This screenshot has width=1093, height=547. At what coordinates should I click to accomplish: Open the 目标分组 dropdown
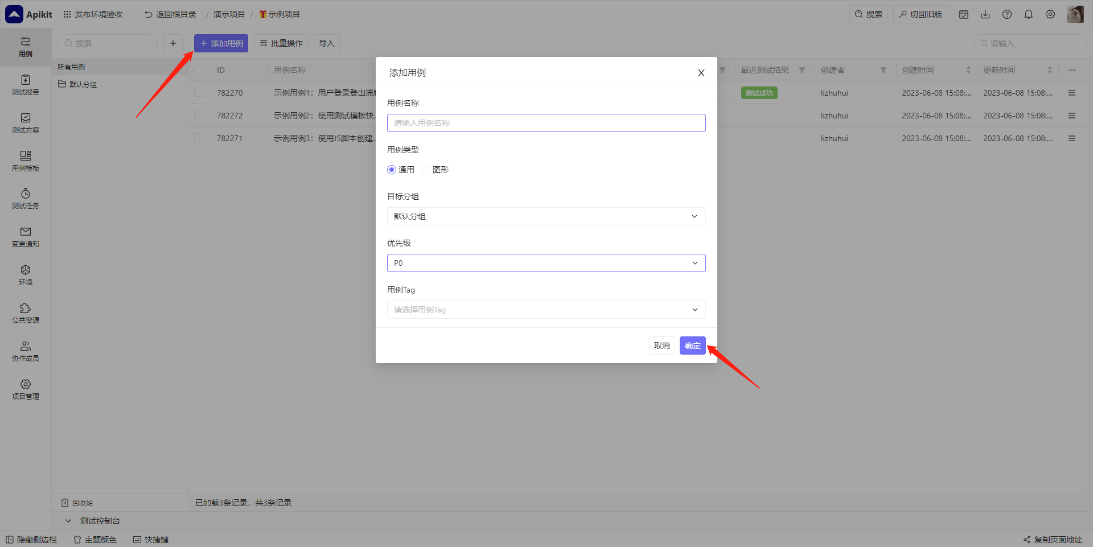(x=546, y=216)
